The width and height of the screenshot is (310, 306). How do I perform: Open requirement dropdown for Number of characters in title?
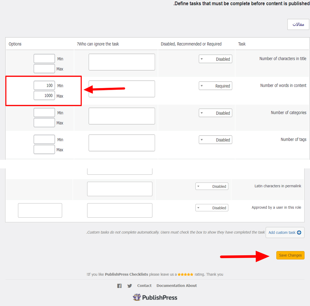215,59
